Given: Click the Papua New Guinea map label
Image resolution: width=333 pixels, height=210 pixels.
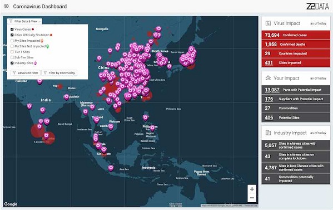Looking at the screenshot, I should (x=201, y=173).
